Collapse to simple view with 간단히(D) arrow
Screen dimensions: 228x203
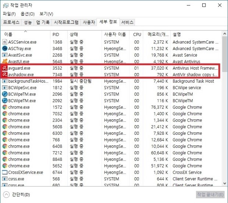point(6,195)
